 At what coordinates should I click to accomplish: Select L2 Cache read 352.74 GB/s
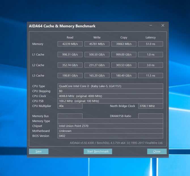click(x=70, y=65)
